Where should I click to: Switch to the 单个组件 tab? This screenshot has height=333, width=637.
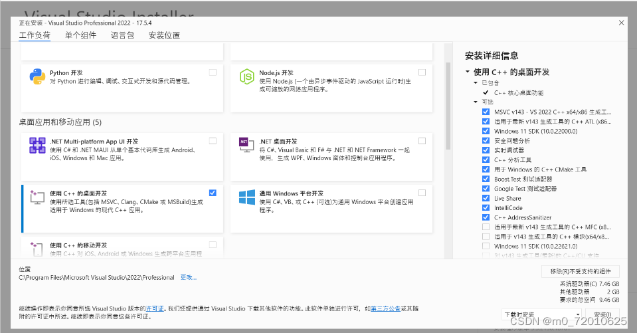[x=80, y=35]
